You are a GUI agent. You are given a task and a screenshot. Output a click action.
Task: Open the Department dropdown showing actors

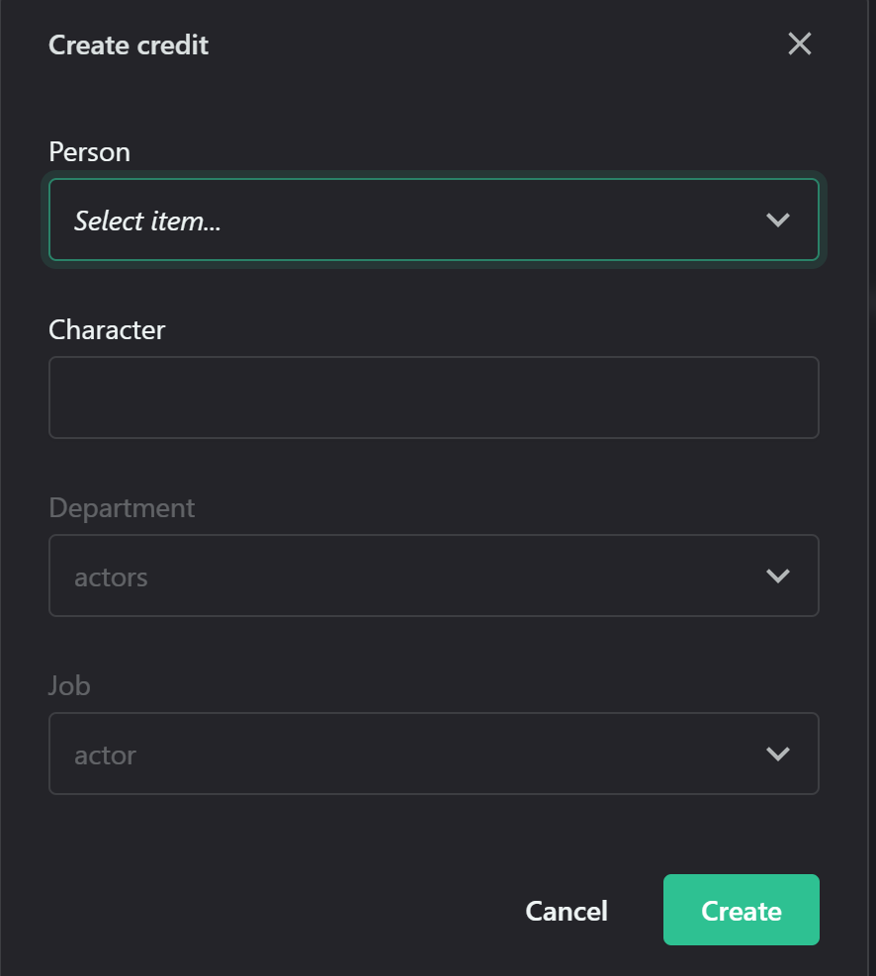pyautogui.click(x=434, y=576)
